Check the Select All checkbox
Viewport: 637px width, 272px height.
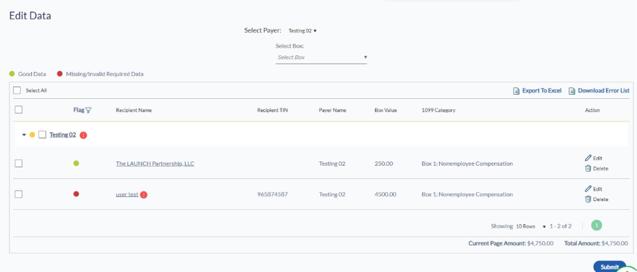coord(17,90)
